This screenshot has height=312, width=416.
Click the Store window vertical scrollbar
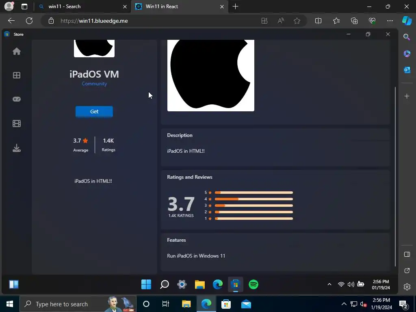pos(395,176)
